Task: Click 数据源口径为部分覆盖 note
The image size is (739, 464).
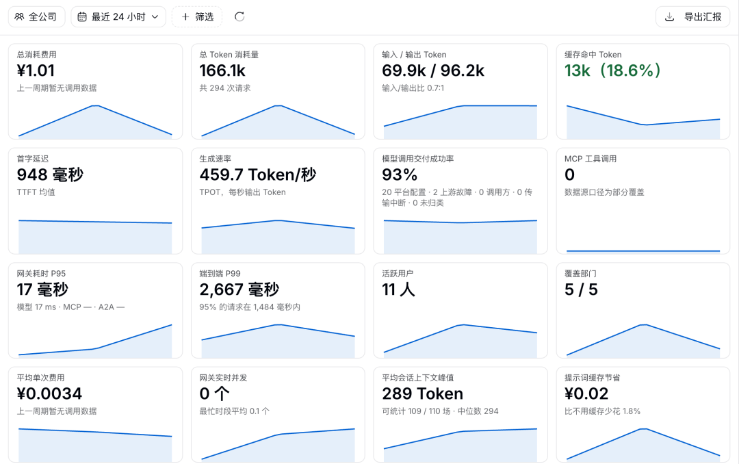Action: point(604,192)
